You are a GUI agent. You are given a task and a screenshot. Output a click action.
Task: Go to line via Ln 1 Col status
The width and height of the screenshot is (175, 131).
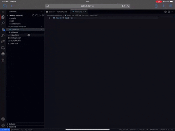click(123, 130)
